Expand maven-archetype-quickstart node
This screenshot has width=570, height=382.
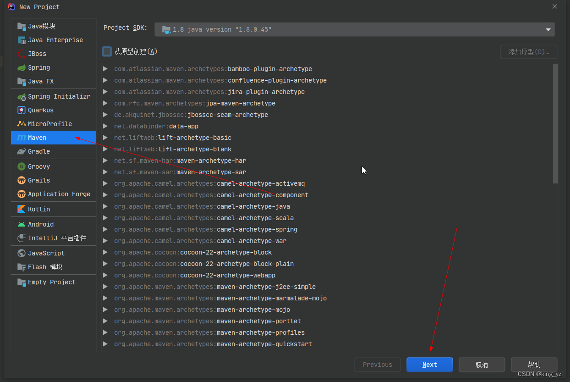[x=105, y=344]
